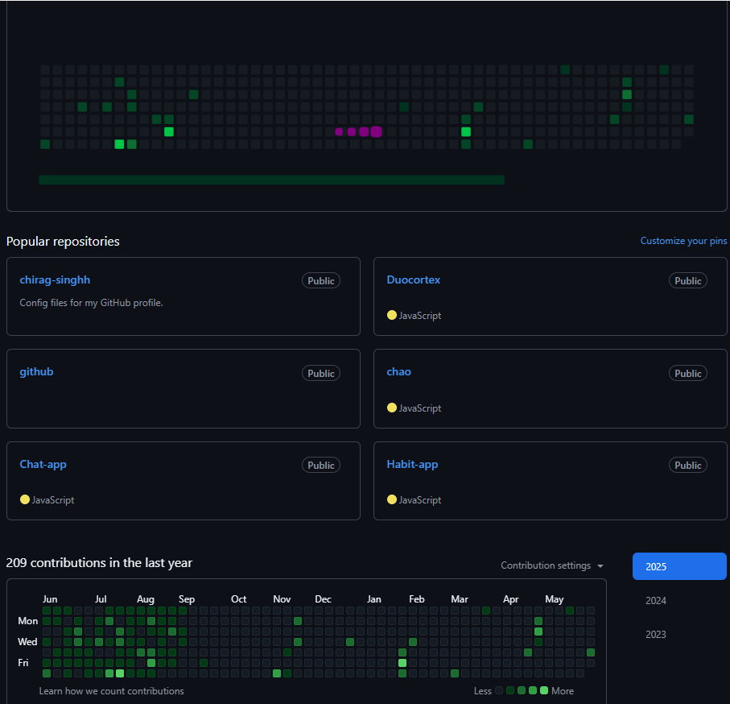Expand the Contribution settings dropdown
Viewport: 730px width, 704px height.
click(551, 565)
